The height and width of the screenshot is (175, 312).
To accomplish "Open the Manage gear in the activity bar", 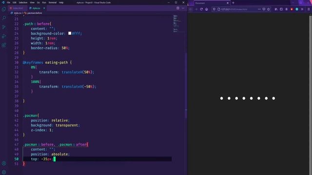I will 4,172.
